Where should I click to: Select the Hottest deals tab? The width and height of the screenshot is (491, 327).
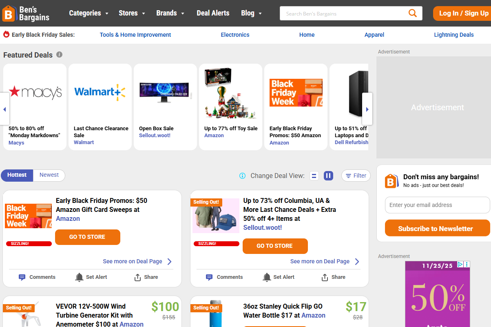pos(17,175)
